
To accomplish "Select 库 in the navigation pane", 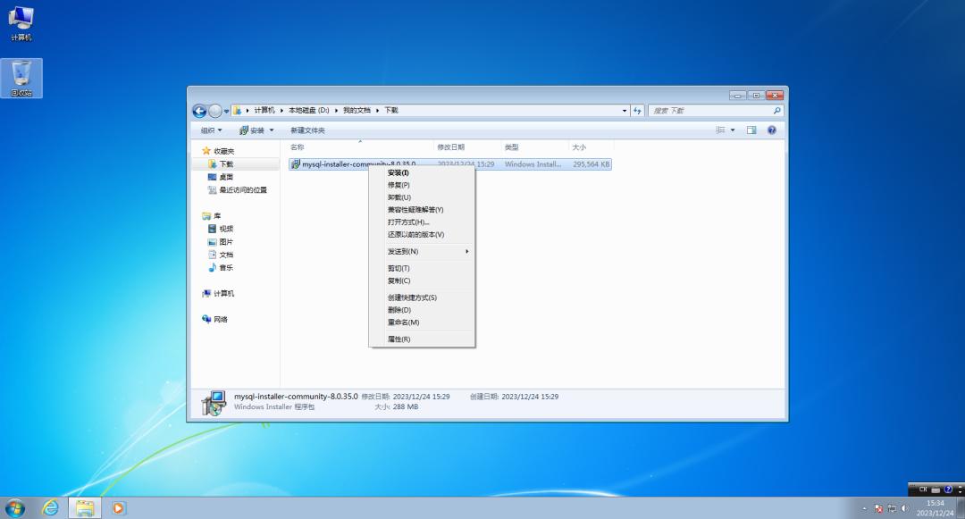I will point(211,216).
